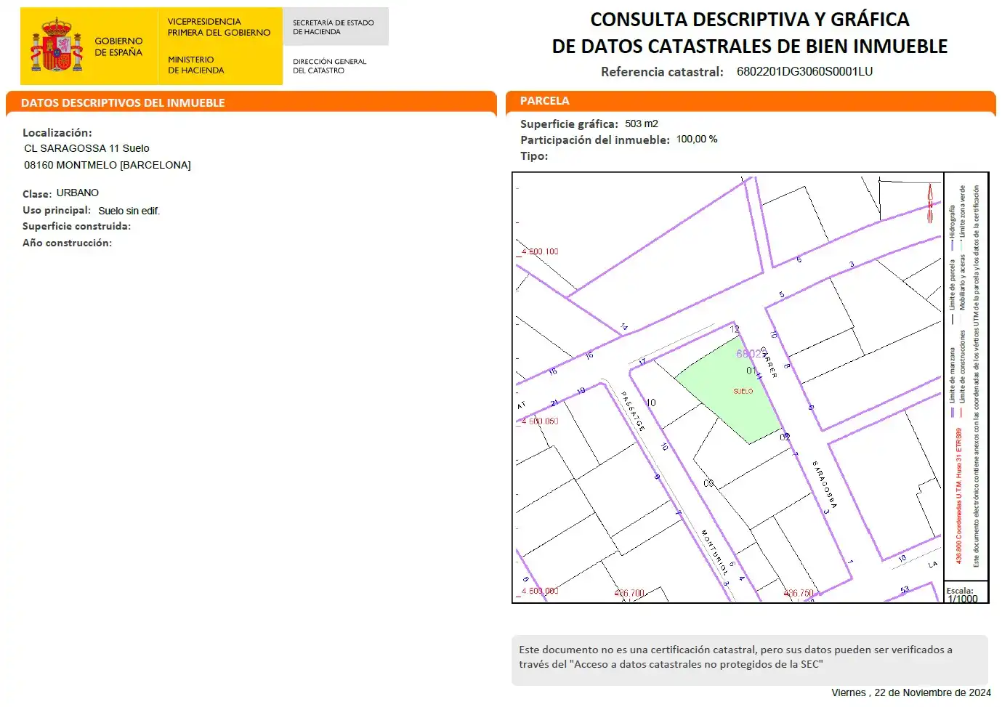Select address 'CL SARAGOSSA 11 Suelo'

86,148
